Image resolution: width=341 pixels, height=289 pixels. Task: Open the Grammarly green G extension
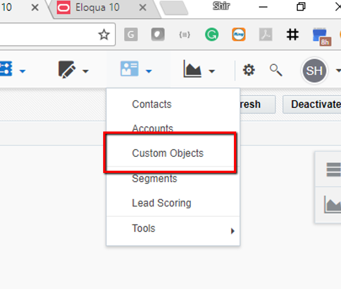tap(212, 34)
